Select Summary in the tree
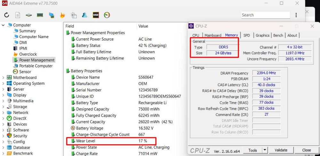The width and height of the screenshot is (320, 156). pyautogui.click(x=27, y=31)
